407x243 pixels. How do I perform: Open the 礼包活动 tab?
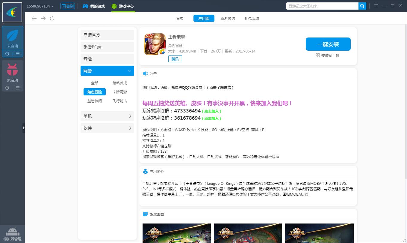(252, 19)
